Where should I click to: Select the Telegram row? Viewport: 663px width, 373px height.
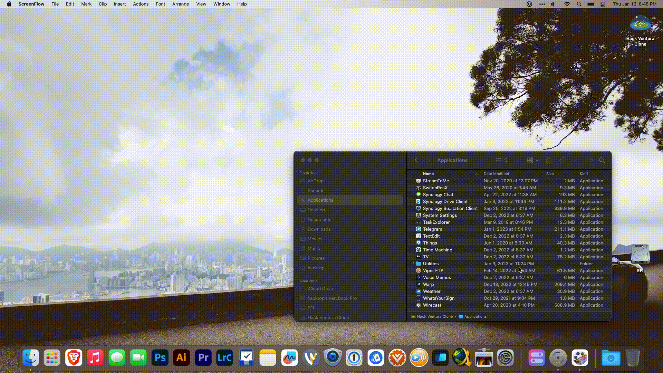click(509, 229)
